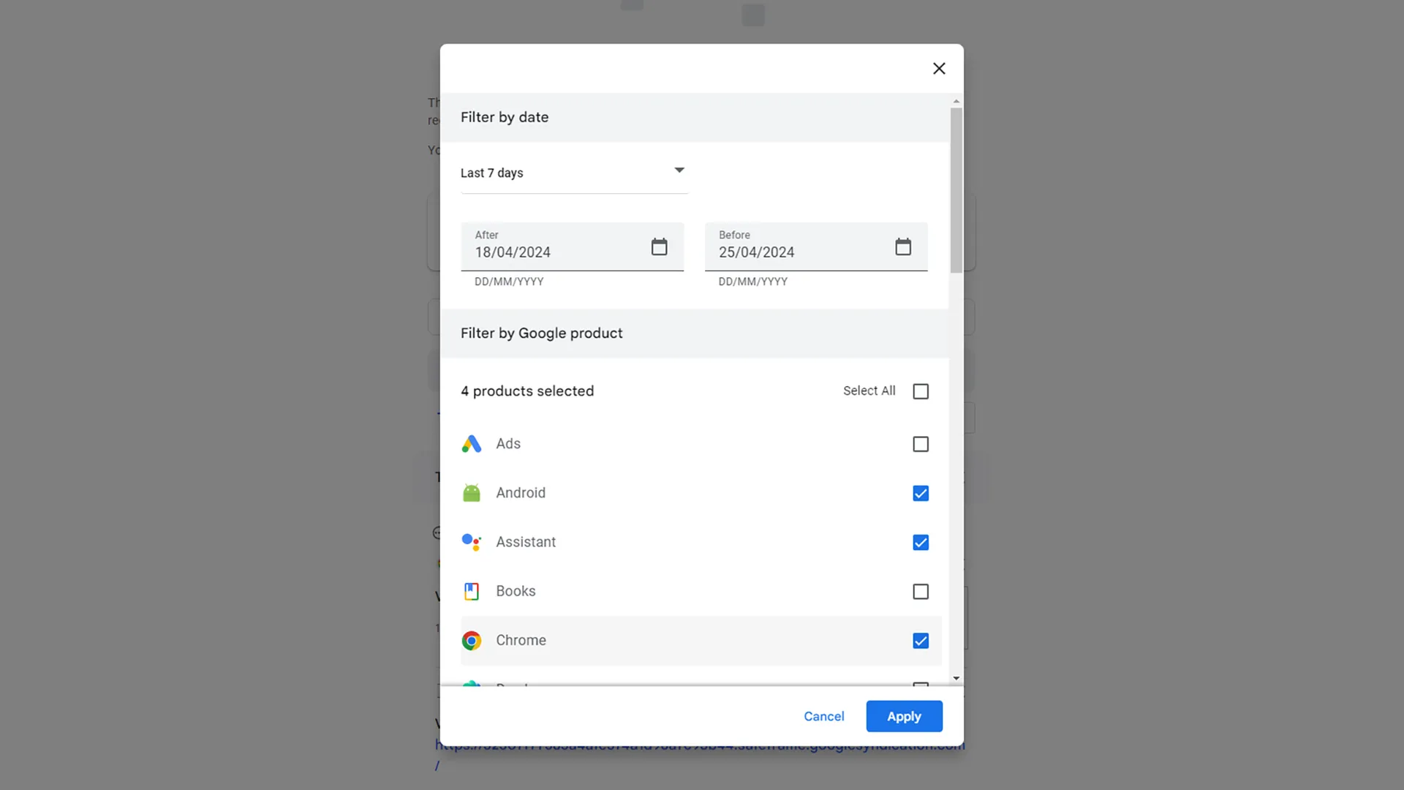Viewport: 1404px width, 790px height.
Task: Click the Google Books product icon
Action: click(471, 591)
